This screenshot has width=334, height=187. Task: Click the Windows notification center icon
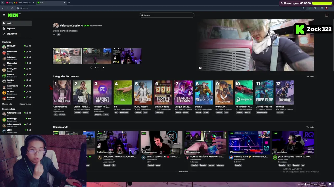(330, 184)
